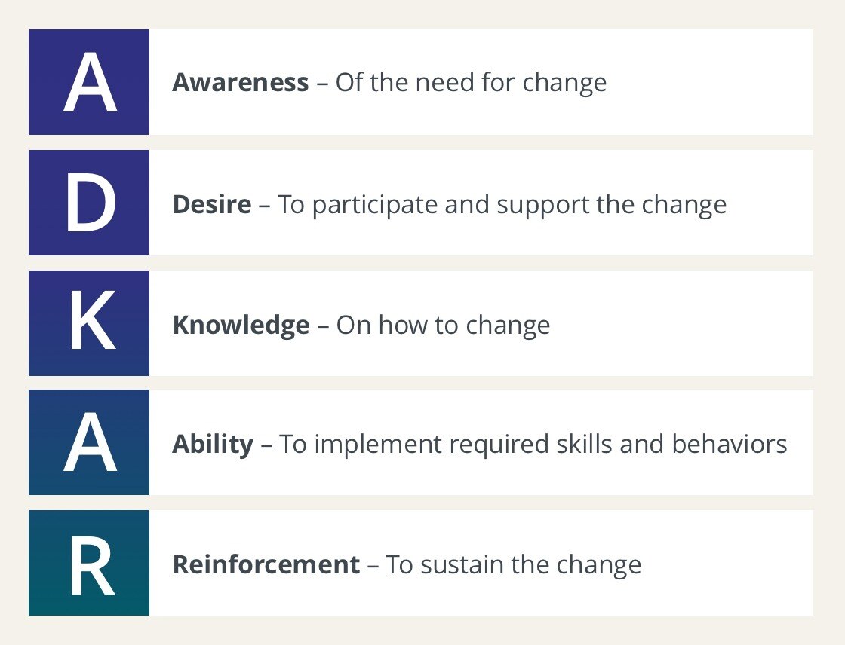This screenshot has width=845, height=645.
Task: Click the R letter tile
Action: point(89,563)
